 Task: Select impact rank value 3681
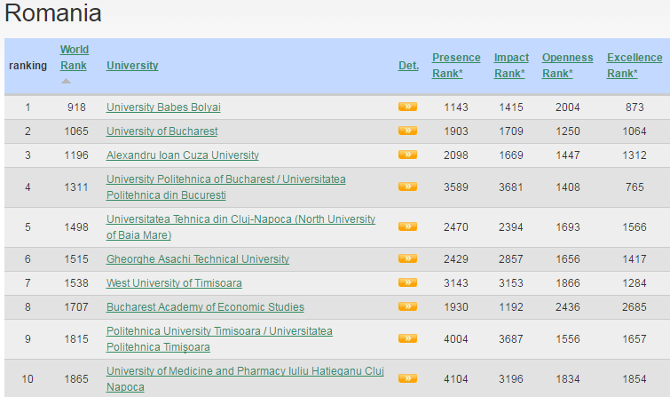(x=511, y=187)
